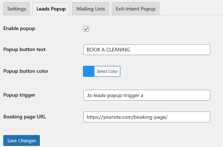Click the Popup button color label
223x147 pixels.
tap(26, 71)
